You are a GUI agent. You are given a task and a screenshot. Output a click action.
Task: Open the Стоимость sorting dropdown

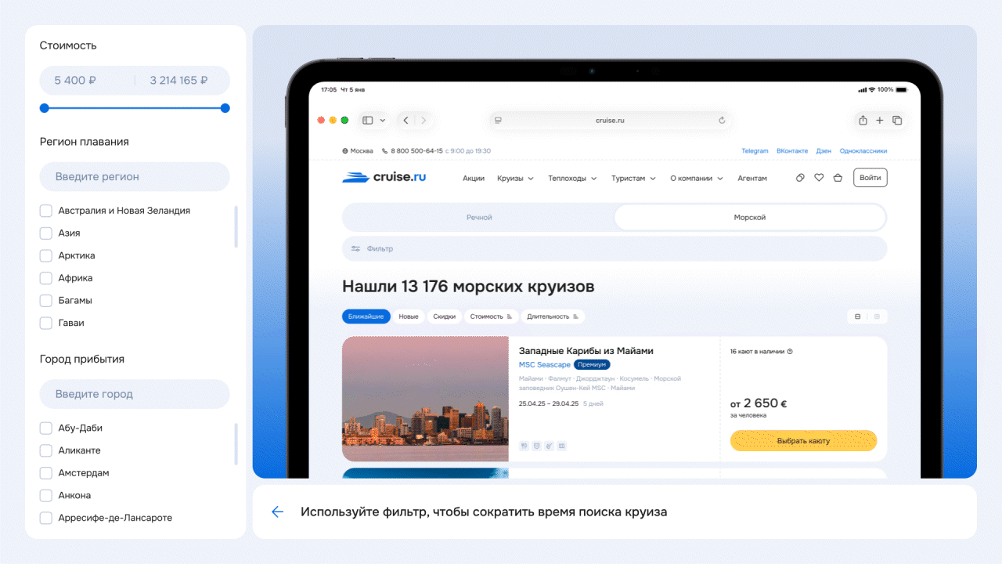492,316
